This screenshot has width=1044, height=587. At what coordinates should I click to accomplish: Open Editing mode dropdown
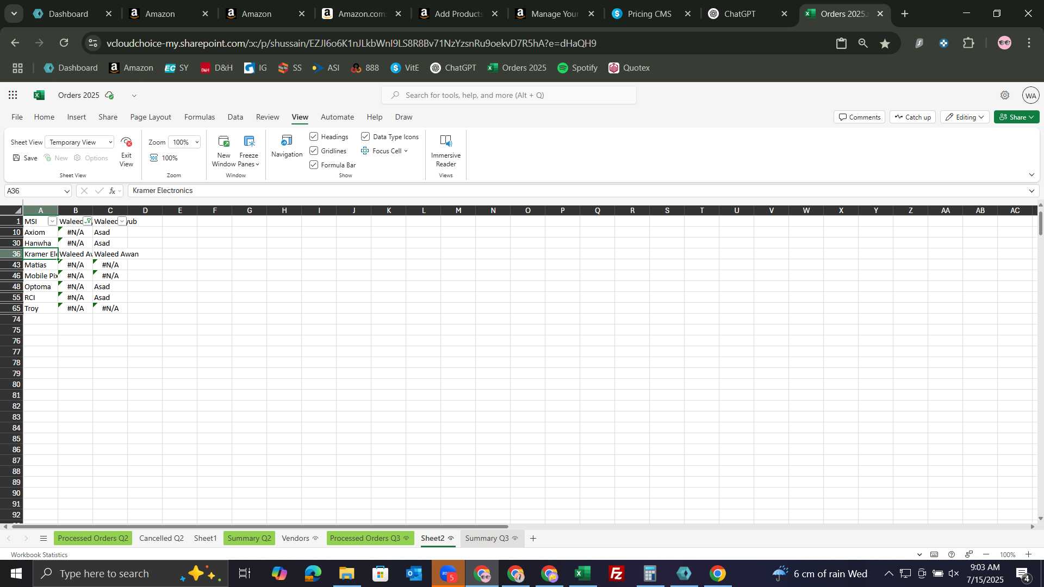pyautogui.click(x=965, y=117)
